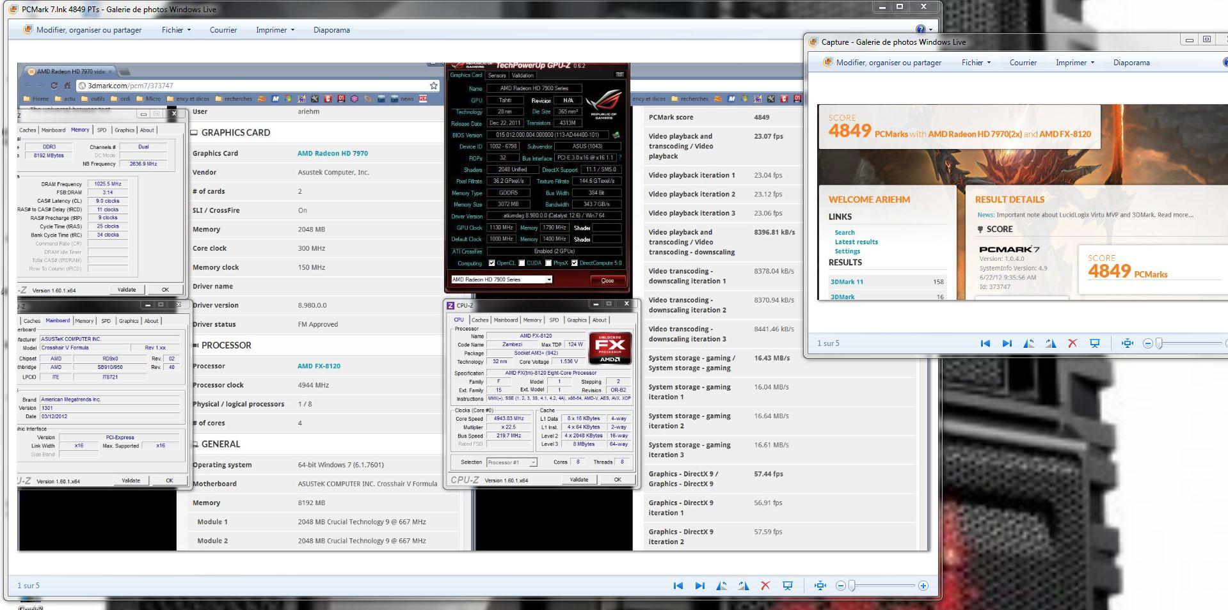Viewport: 1228px width, 610px height.
Task: Go to next photo in Capture window
Action: click(1007, 343)
